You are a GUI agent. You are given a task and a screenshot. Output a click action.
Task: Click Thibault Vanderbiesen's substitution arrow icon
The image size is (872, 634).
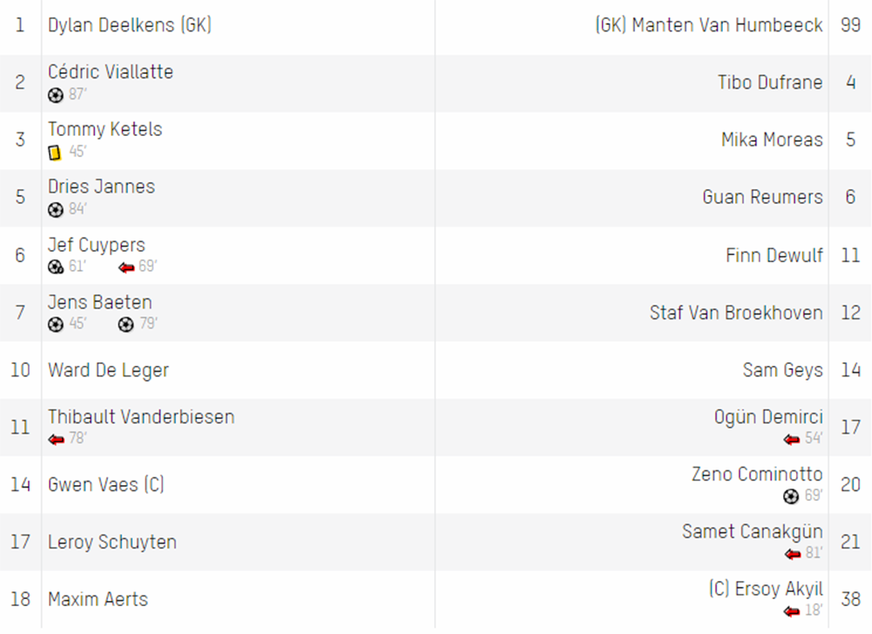click(x=56, y=440)
